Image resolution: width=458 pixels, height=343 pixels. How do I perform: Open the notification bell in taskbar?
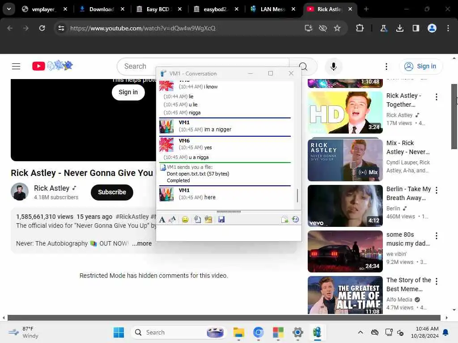click(x=446, y=332)
